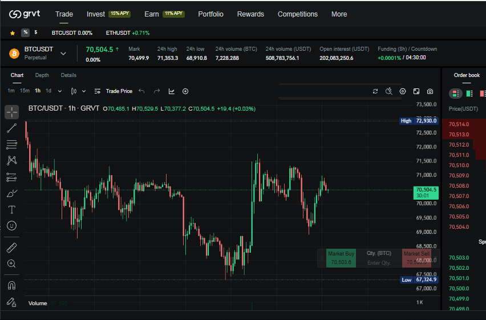Switch ticker bar to percent display
This screenshot has width=486, height=320.
click(26, 33)
